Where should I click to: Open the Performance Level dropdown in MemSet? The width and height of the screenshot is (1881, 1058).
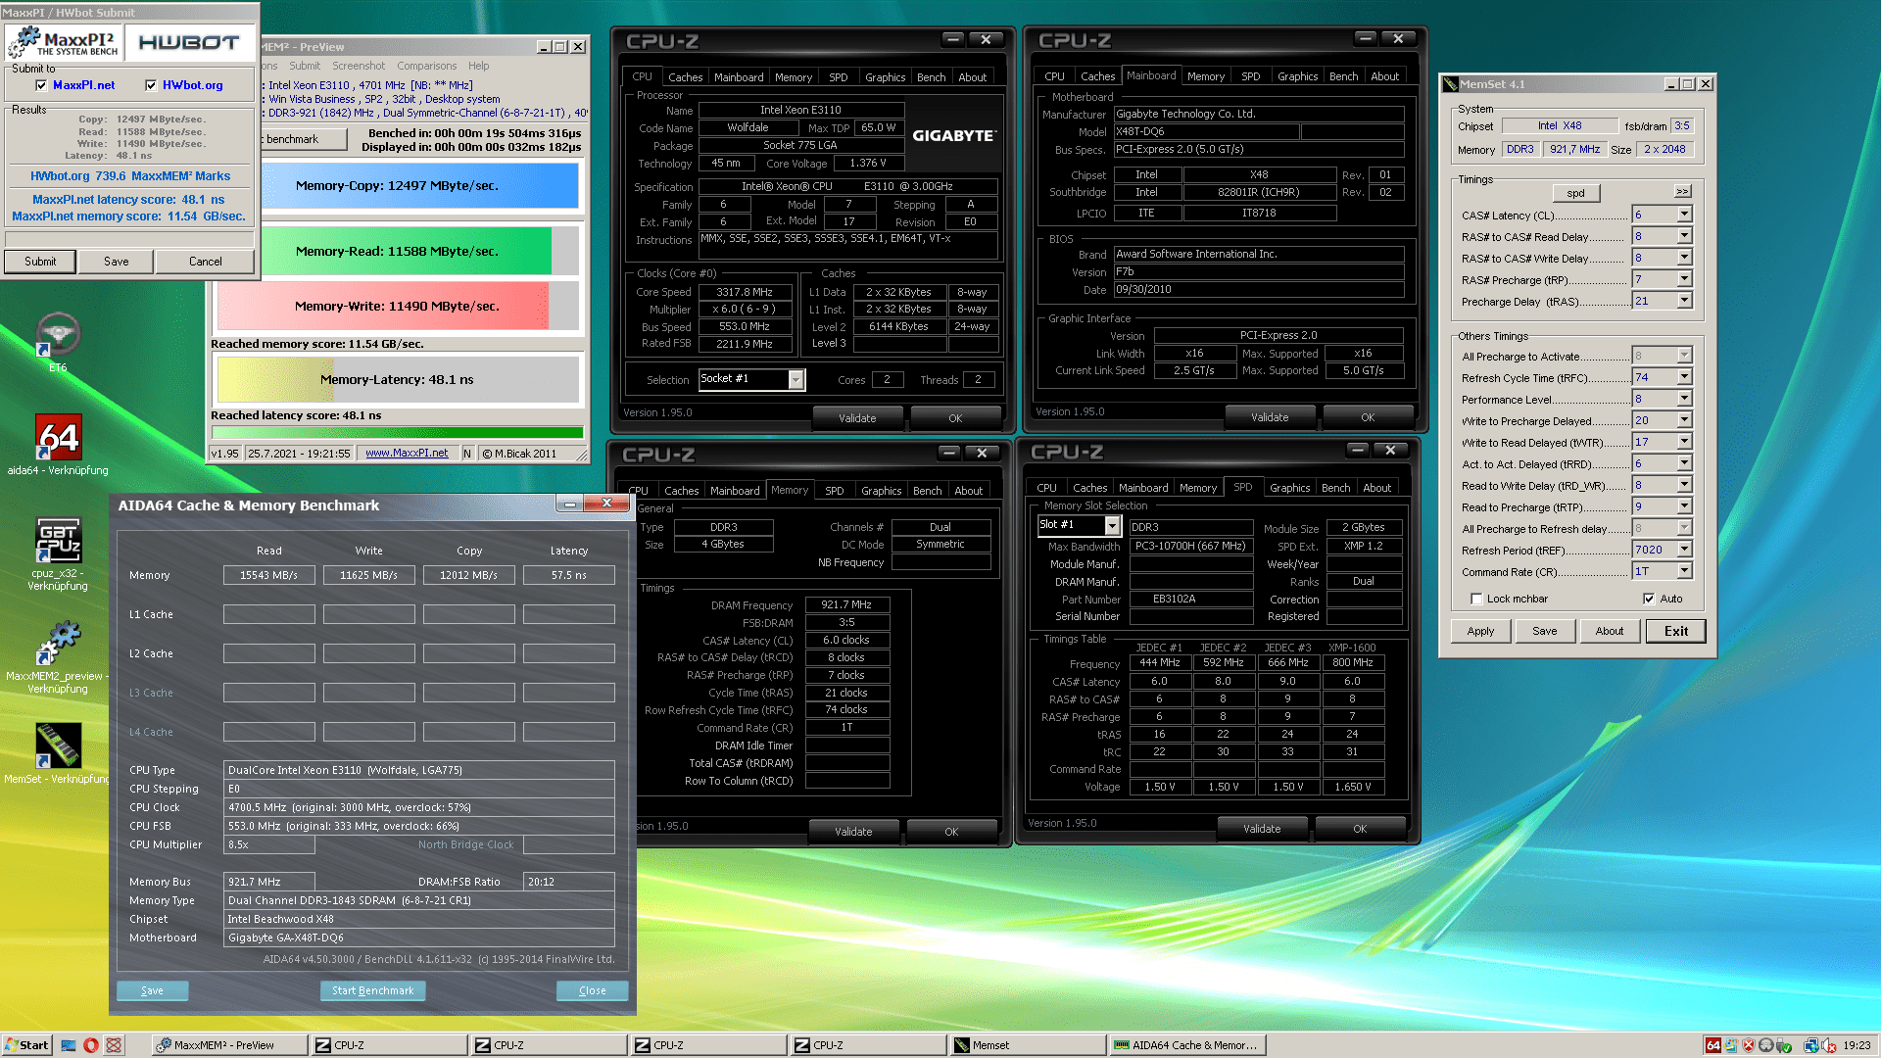1684,399
